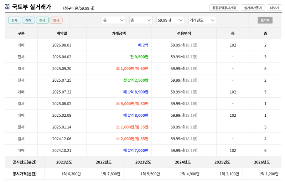
Task: Click the date 2025.07.25
Action: click(62, 80)
